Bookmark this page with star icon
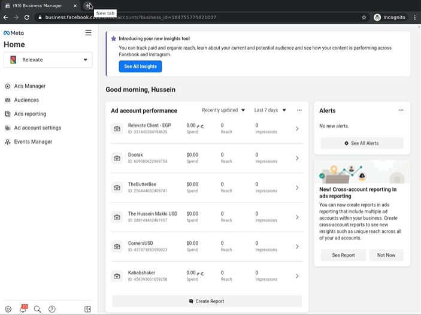Screen dimensions: 421x315 [364, 17]
